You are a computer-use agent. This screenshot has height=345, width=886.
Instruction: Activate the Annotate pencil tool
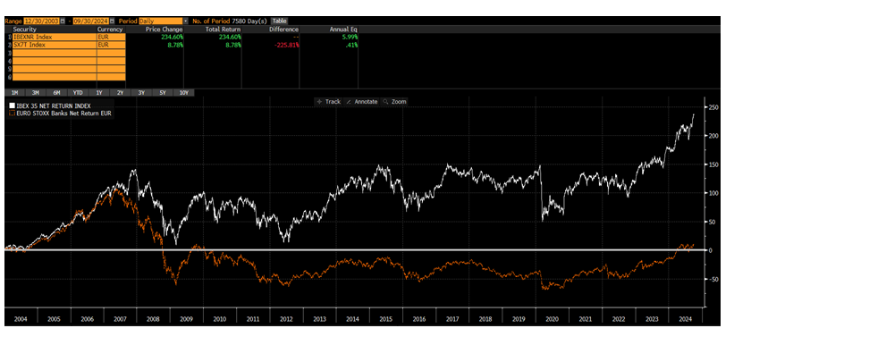coord(361,102)
